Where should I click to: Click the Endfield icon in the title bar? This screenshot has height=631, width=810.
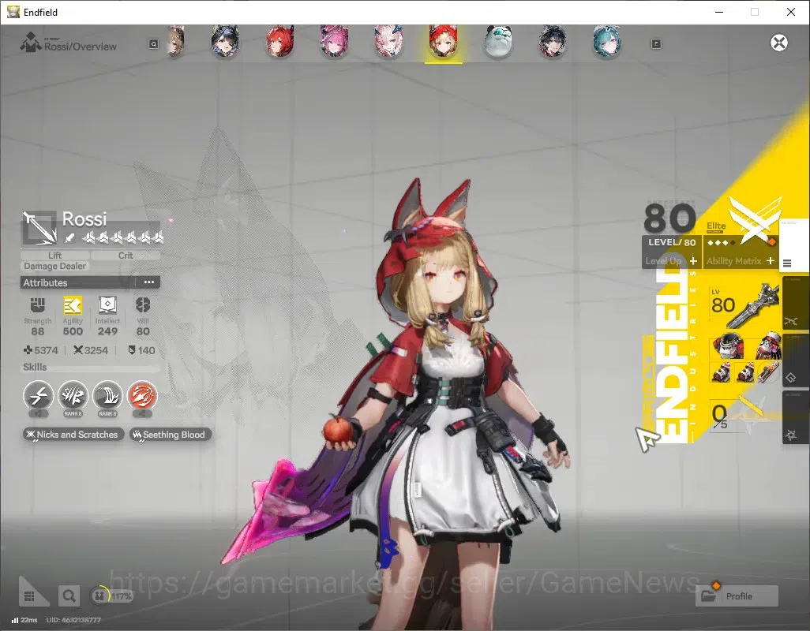13,12
